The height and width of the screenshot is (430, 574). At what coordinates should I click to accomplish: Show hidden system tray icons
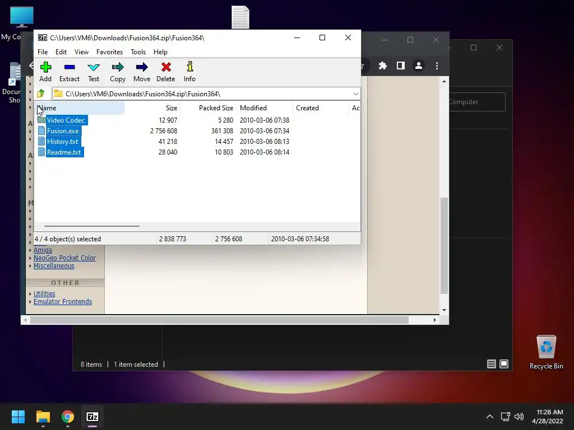click(x=490, y=417)
